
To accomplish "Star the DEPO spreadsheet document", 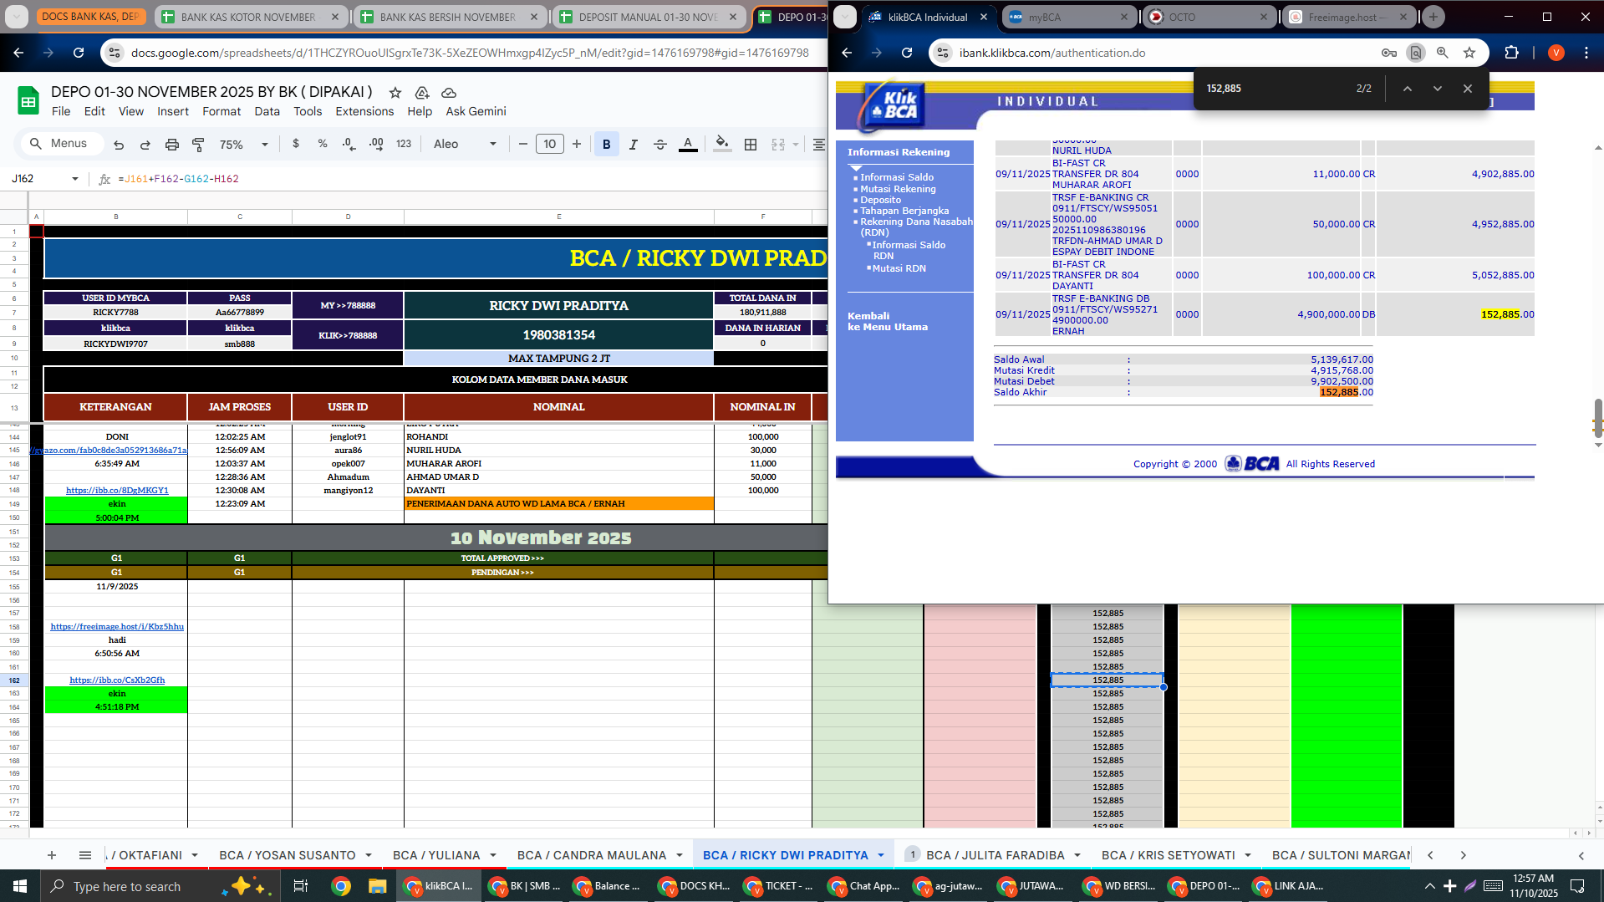I will (395, 93).
